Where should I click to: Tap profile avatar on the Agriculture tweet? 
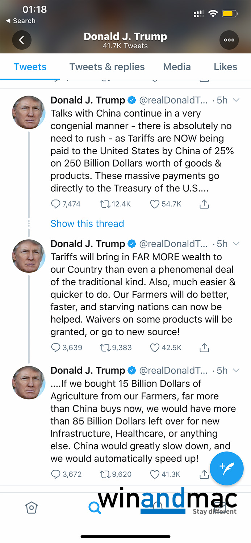(x=29, y=383)
